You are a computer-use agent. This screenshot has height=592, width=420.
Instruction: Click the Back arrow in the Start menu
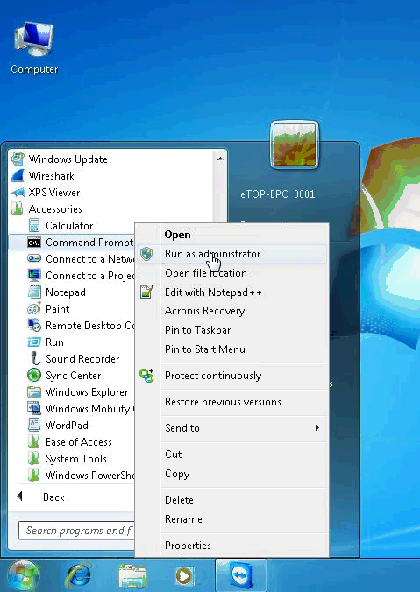pyautogui.click(x=20, y=497)
